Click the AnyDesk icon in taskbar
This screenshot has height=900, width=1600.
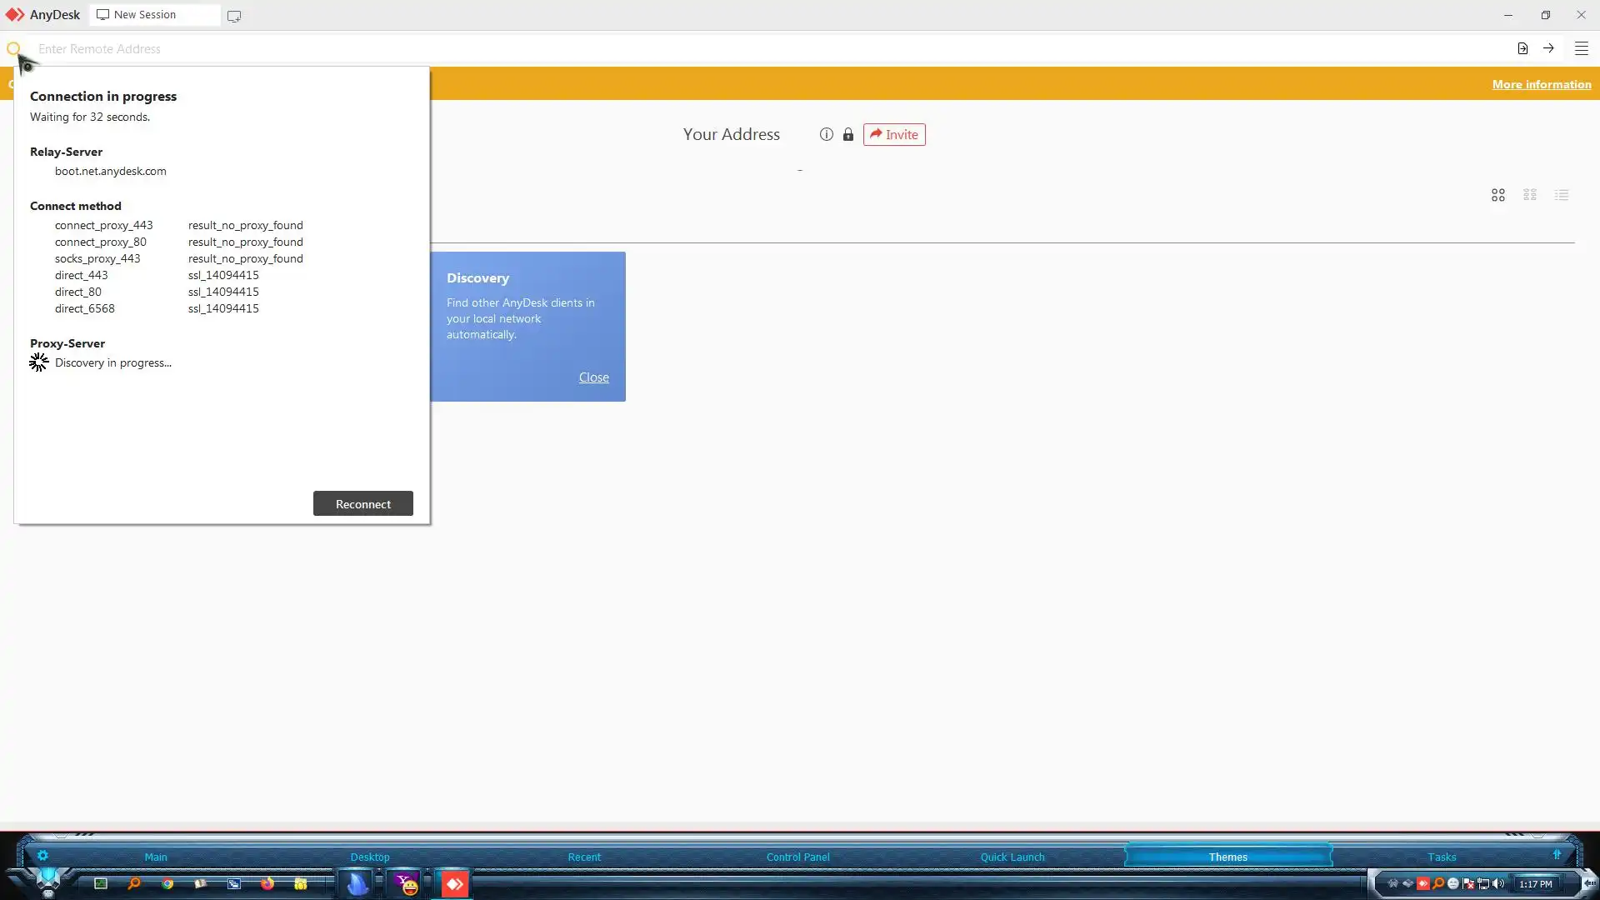(454, 883)
